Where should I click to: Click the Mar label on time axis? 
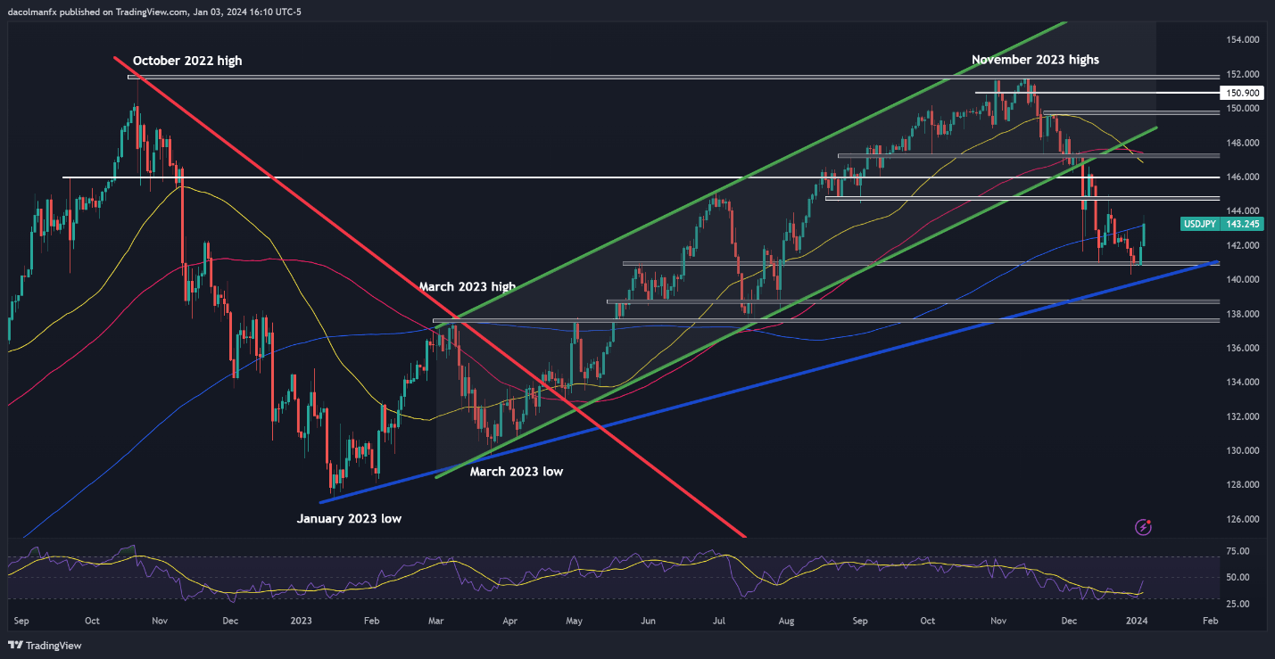(435, 619)
